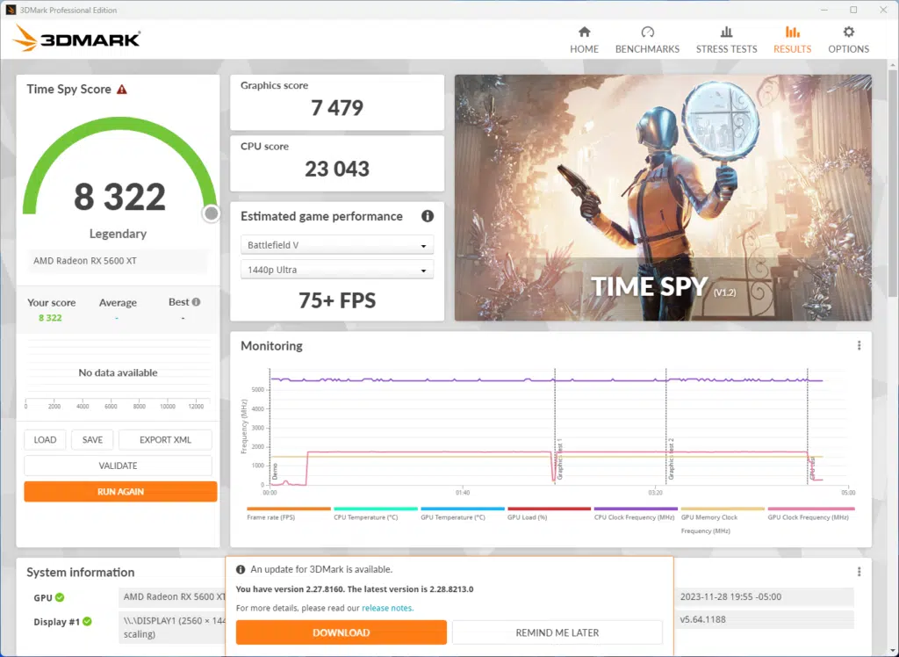The width and height of the screenshot is (899, 657).
Task: Open the System information three-dot menu
Action: click(859, 572)
